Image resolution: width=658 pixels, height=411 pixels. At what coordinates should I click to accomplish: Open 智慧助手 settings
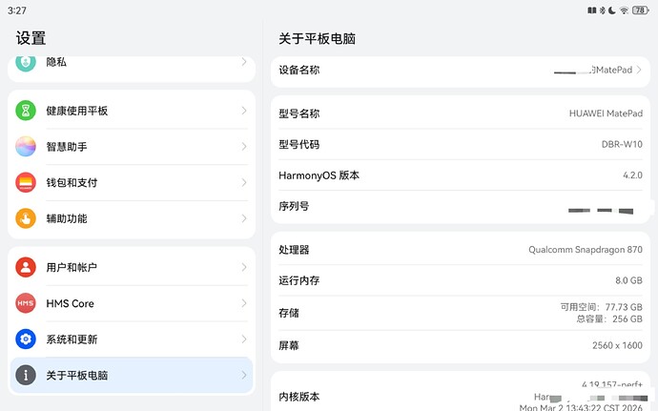pos(132,147)
